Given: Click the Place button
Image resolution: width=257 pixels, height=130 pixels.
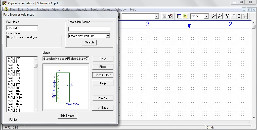Looking at the screenshot, I should pos(103,67).
